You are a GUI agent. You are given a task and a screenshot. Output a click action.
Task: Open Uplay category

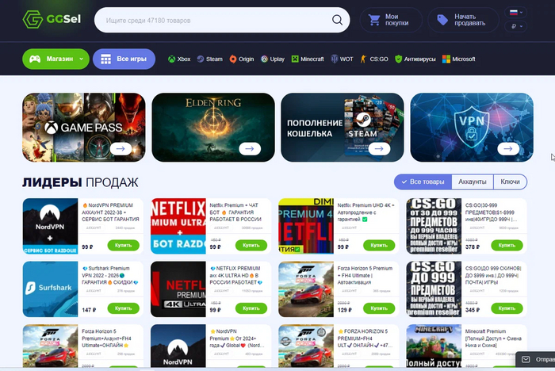tap(273, 59)
